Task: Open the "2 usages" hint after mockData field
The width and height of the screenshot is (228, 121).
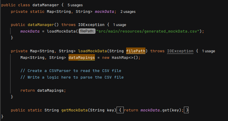Action: (x=128, y=12)
